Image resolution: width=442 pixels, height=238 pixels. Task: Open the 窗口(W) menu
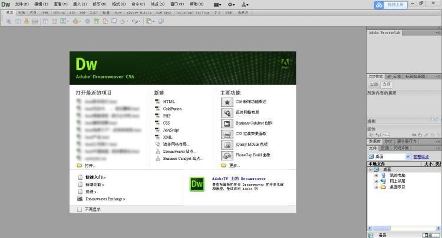pos(177,4)
